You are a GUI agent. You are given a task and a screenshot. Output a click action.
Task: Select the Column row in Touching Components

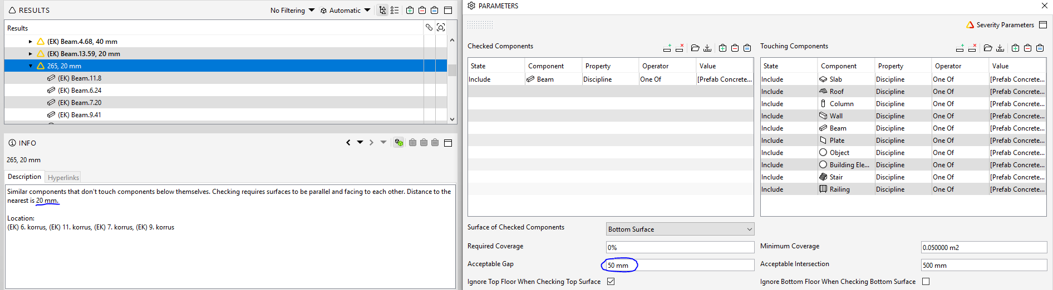(x=903, y=103)
